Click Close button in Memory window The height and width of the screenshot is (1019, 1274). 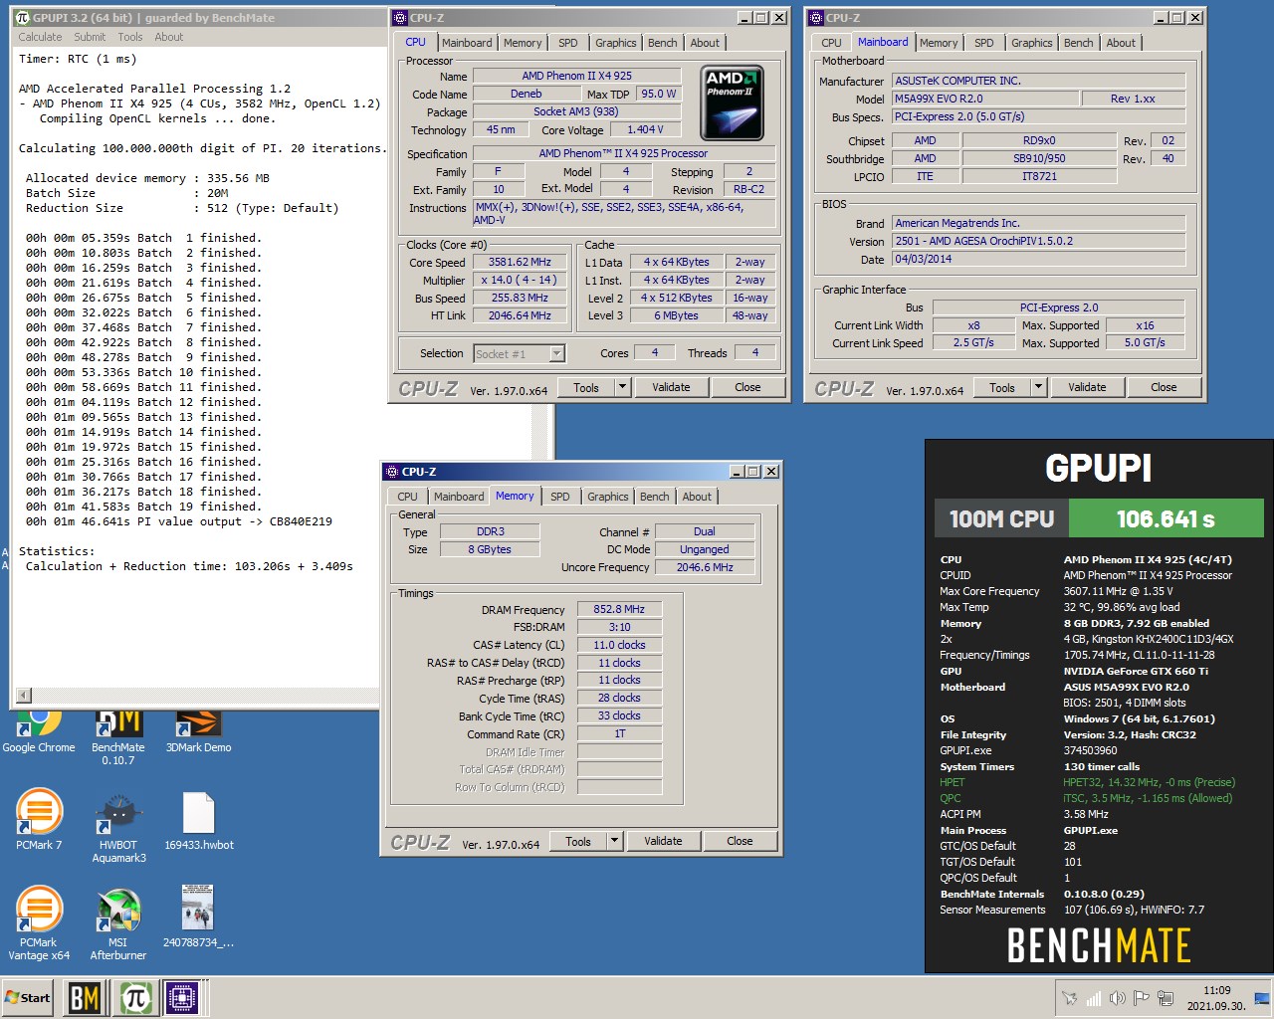point(740,841)
